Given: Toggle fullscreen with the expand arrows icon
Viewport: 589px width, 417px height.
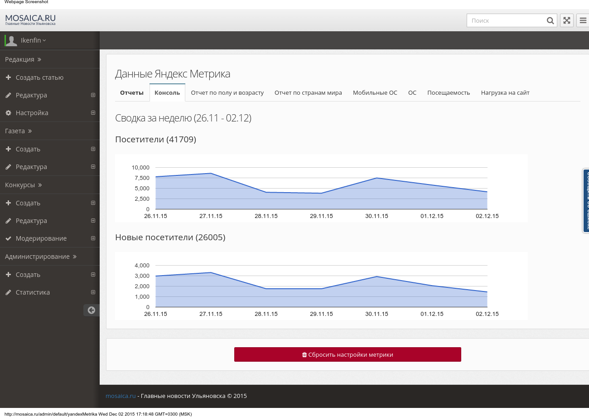Looking at the screenshot, I should 567,20.
